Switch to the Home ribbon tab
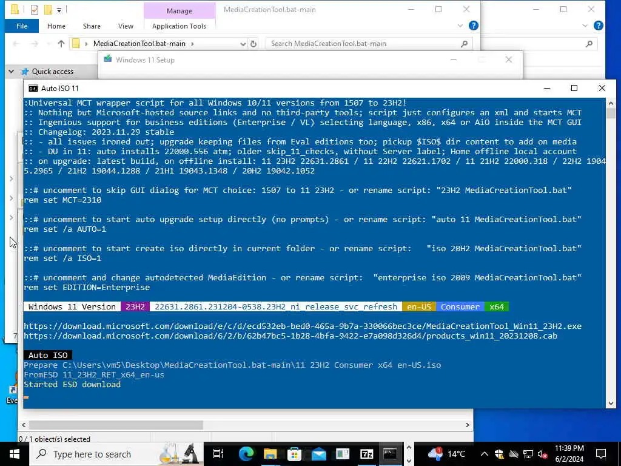 pos(56,26)
